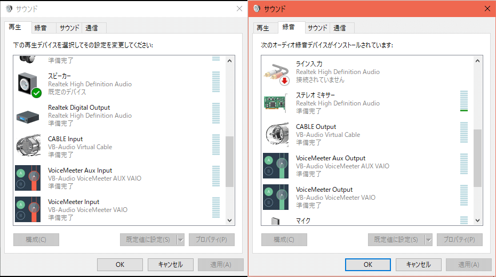This screenshot has width=496, height=277.
Task: Click 適用(A) in the left window
Action: click(221, 265)
